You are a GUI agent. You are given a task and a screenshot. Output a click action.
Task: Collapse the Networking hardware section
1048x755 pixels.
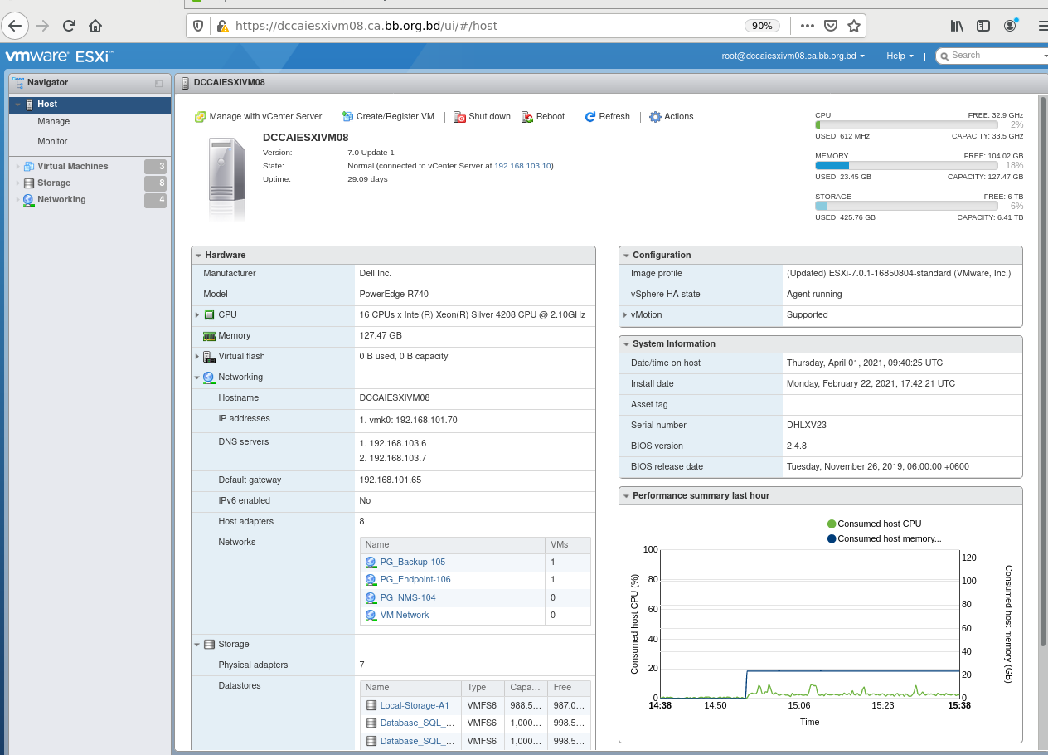pos(197,377)
